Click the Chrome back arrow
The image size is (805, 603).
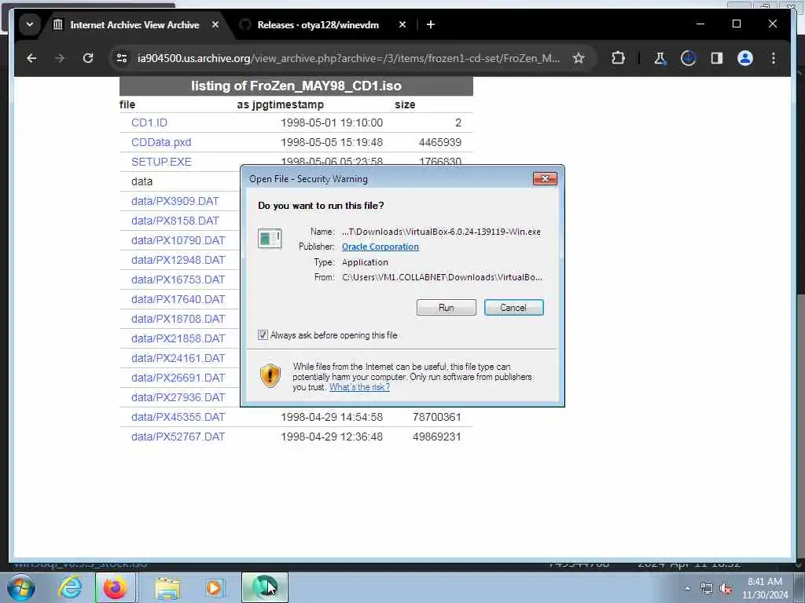pos(31,58)
